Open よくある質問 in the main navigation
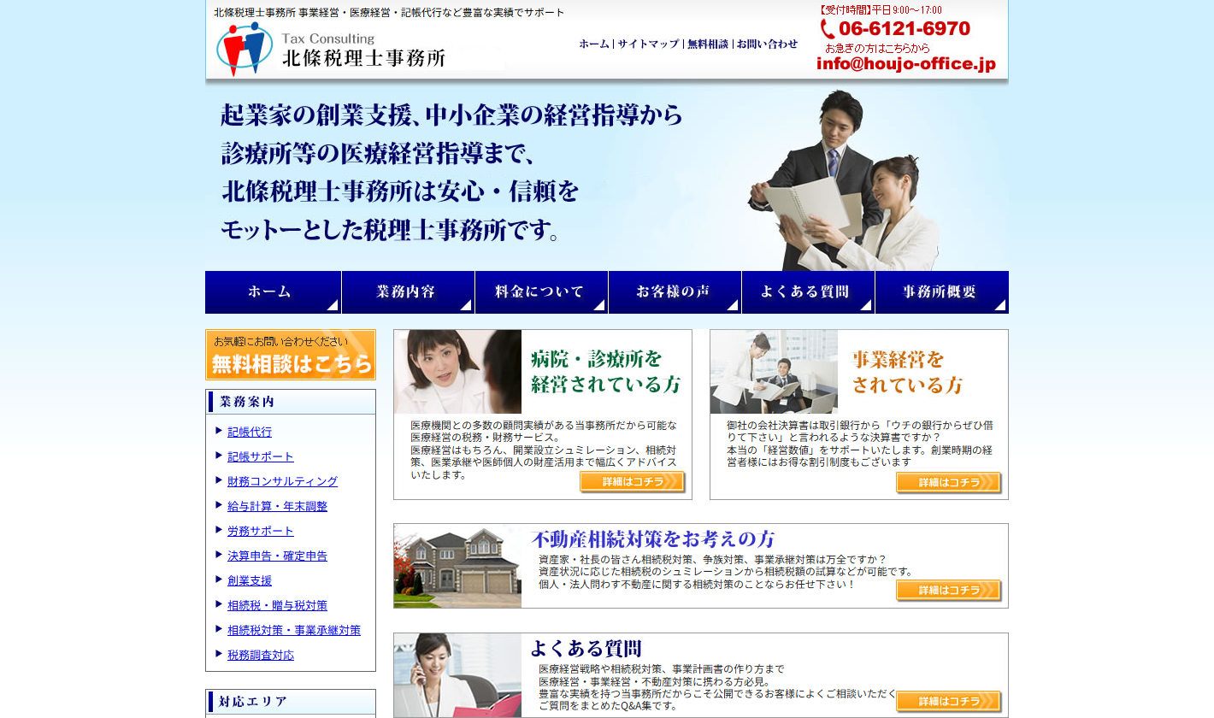The image size is (1214, 718). 807,292
